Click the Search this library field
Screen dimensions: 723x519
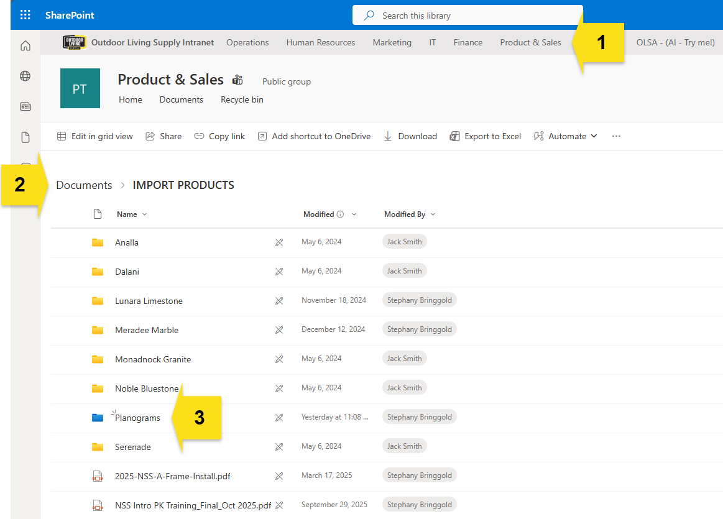point(467,16)
